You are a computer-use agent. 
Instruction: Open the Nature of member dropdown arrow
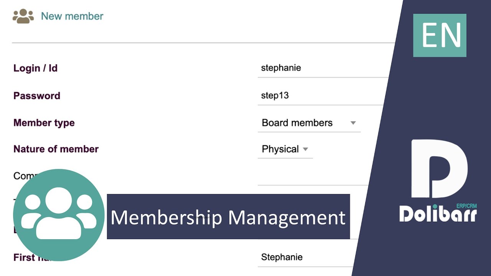(305, 149)
